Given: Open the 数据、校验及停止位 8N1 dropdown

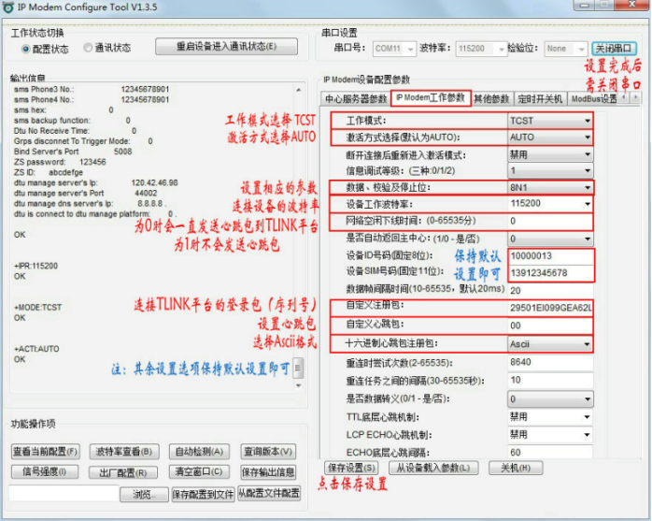Looking at the screenshot, I should click(549, 187).
